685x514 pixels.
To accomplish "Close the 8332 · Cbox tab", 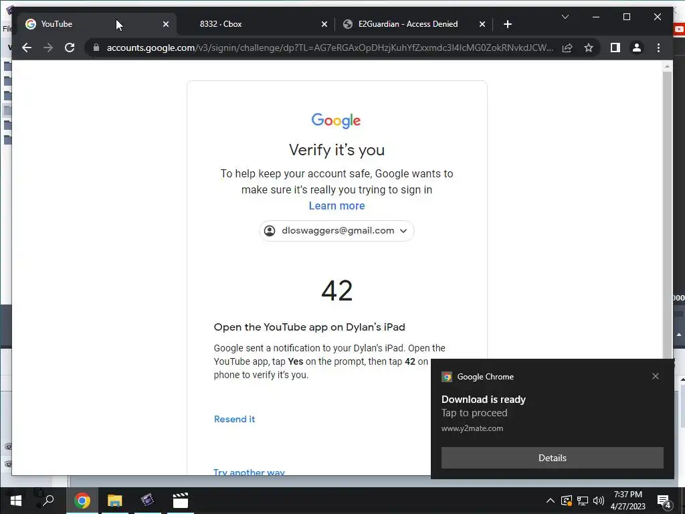I will (324, 24).
